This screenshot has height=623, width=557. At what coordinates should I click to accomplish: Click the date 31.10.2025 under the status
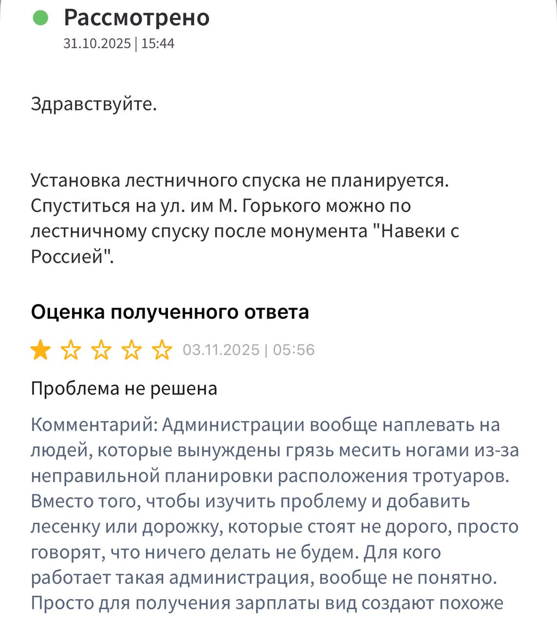point(97,44)
